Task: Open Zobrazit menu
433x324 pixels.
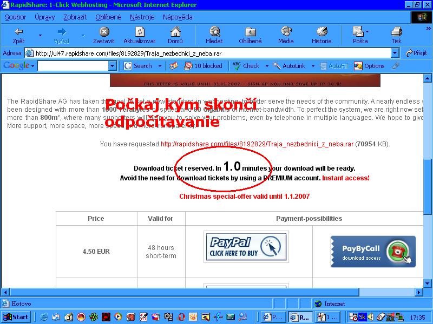Action: tap(75, 17)
